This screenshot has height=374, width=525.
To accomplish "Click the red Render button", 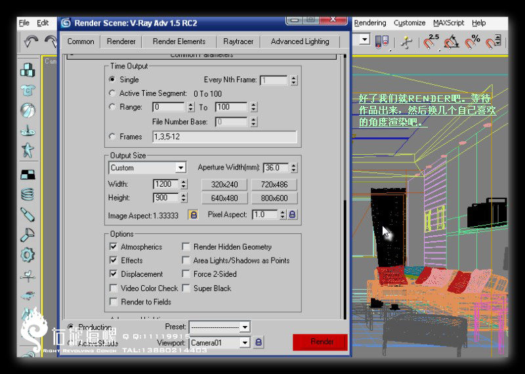I will click(320, 342).
